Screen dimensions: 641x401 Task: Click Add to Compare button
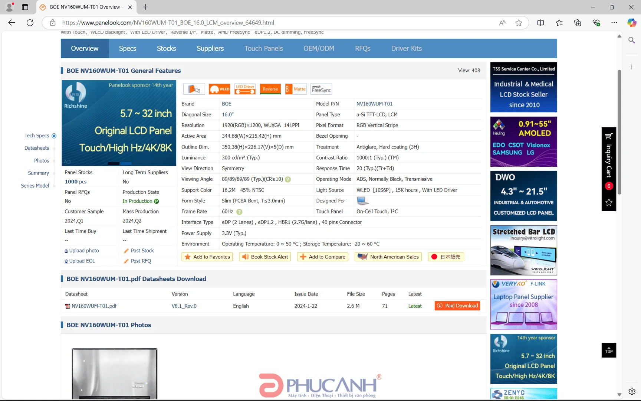point(323,257)
